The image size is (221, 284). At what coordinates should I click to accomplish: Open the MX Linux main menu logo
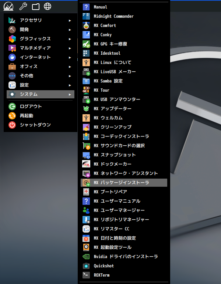tap(8, 7)
